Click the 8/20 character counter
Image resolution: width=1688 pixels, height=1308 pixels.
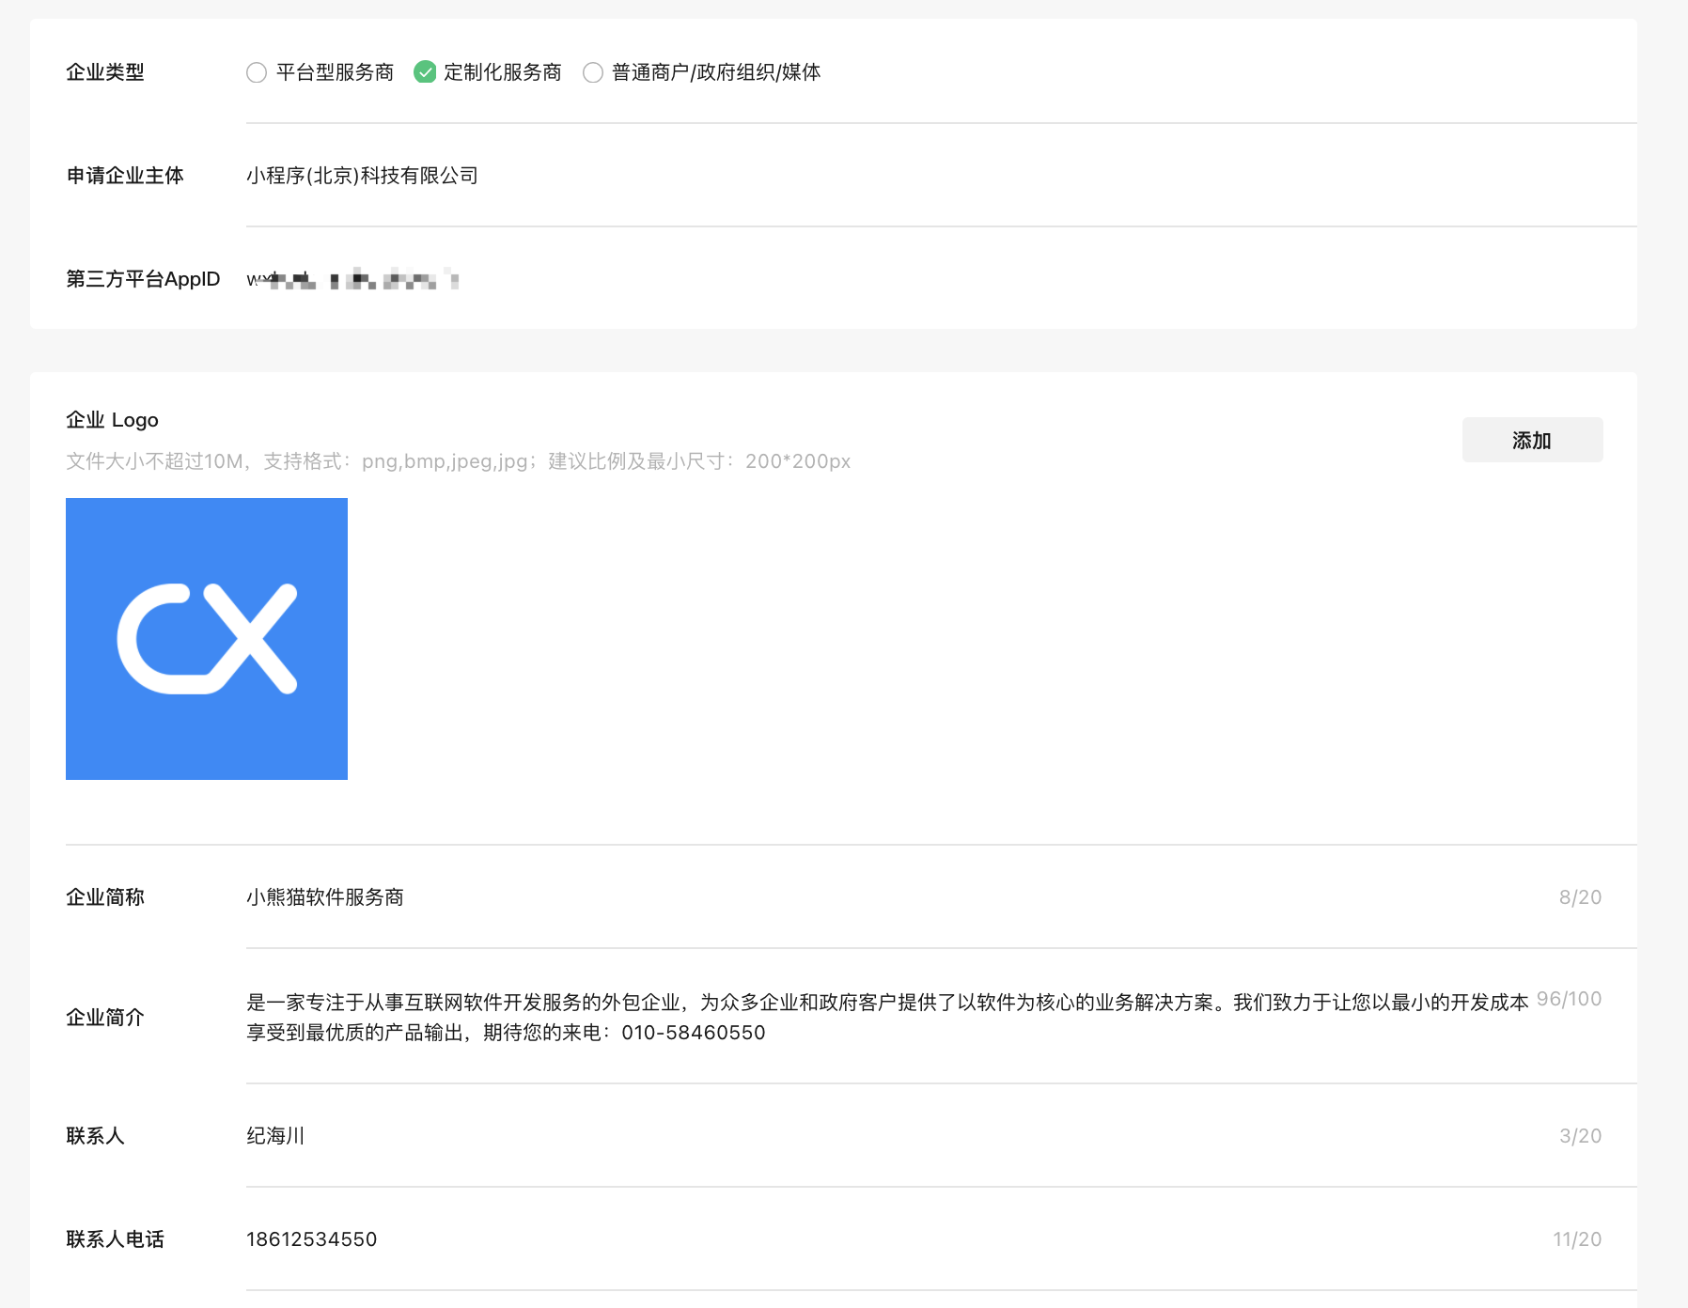1580,897
